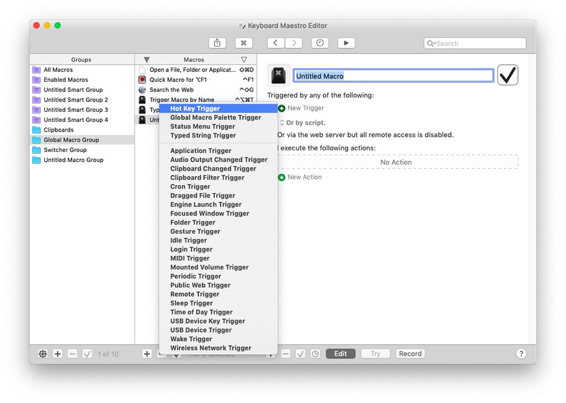Image resolution: width=566 pixels, height=403 pixels.
Task: Select the Enabled Macros group
Action: pos(82,79)
